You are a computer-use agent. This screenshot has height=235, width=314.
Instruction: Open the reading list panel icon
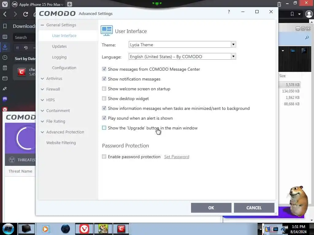[5, 37]
